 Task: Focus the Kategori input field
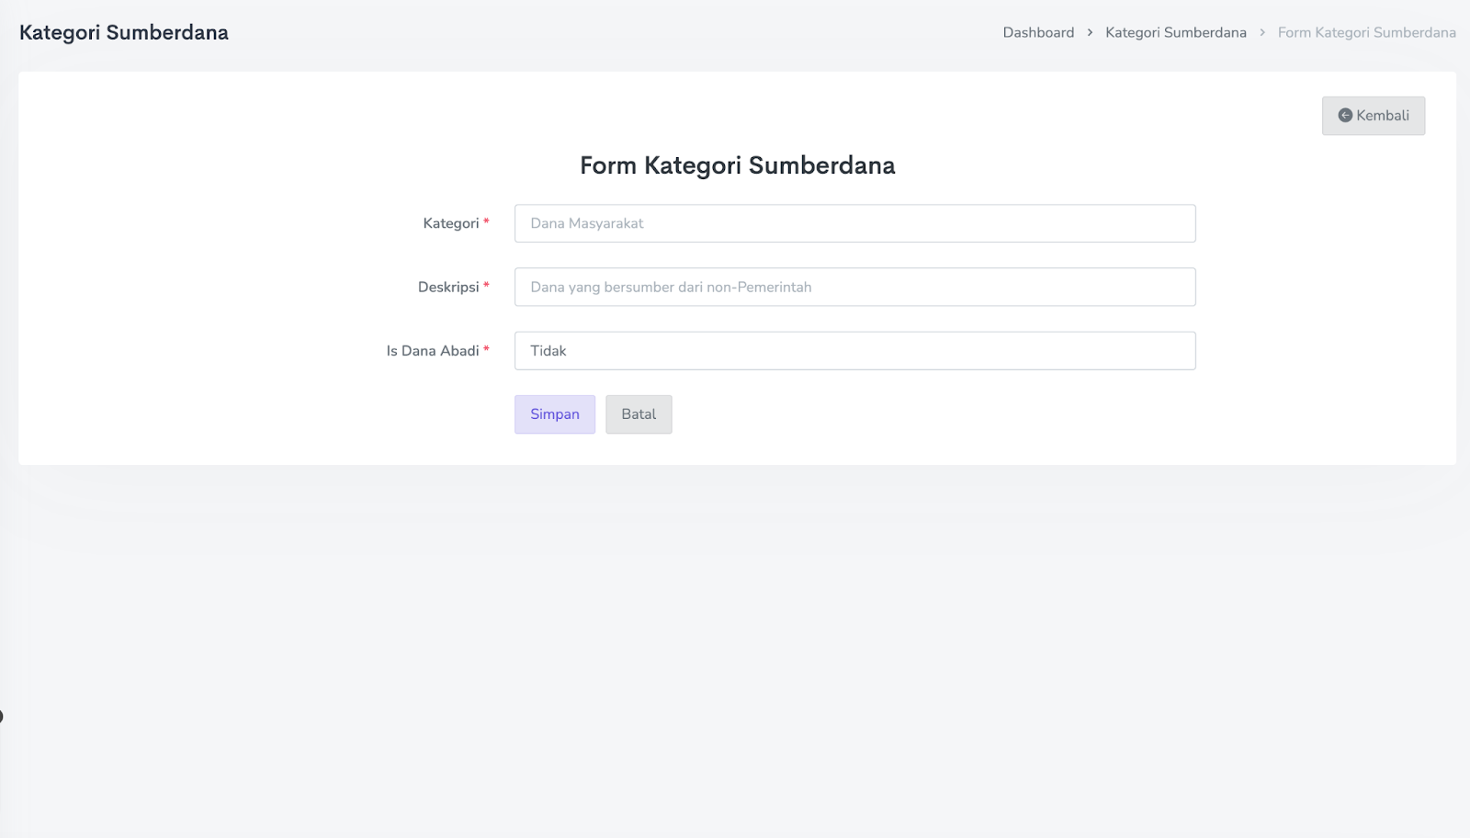854,223
